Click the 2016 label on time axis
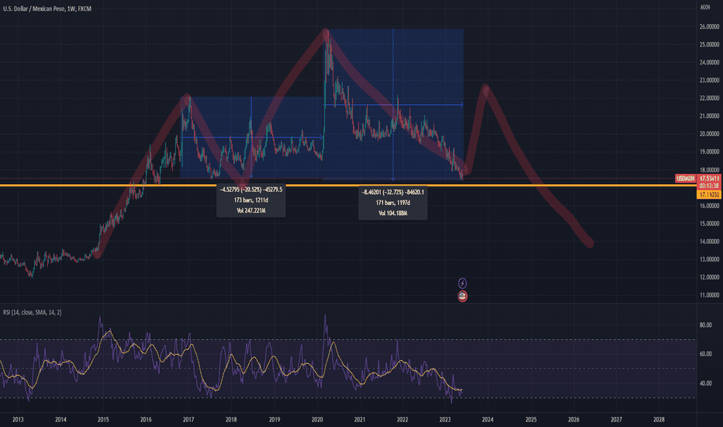This screenshot has width=723, height=427. [x=146, y=419]
